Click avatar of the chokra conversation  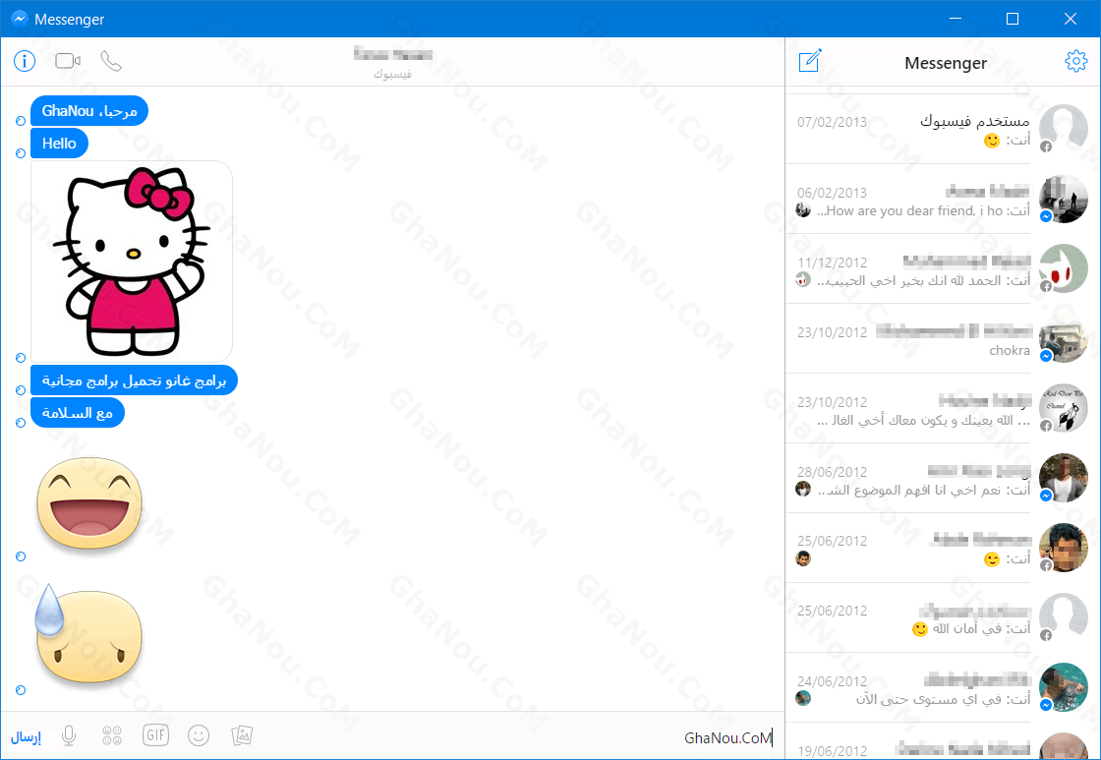[1063, 338]
